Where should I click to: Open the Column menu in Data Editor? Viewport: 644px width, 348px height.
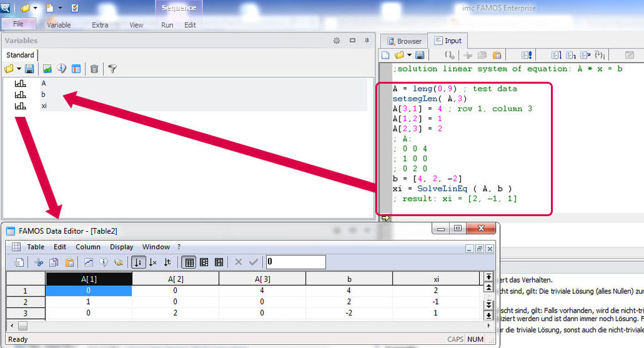pyautogui.click(x=88, y=247)
